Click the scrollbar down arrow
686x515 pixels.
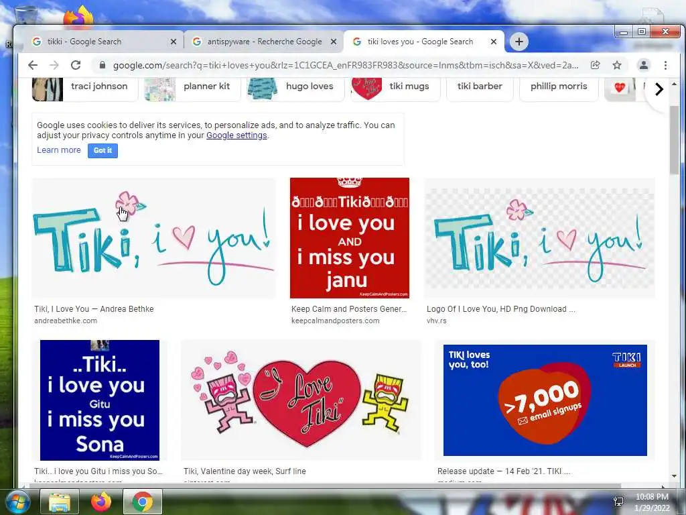point(674,476)
